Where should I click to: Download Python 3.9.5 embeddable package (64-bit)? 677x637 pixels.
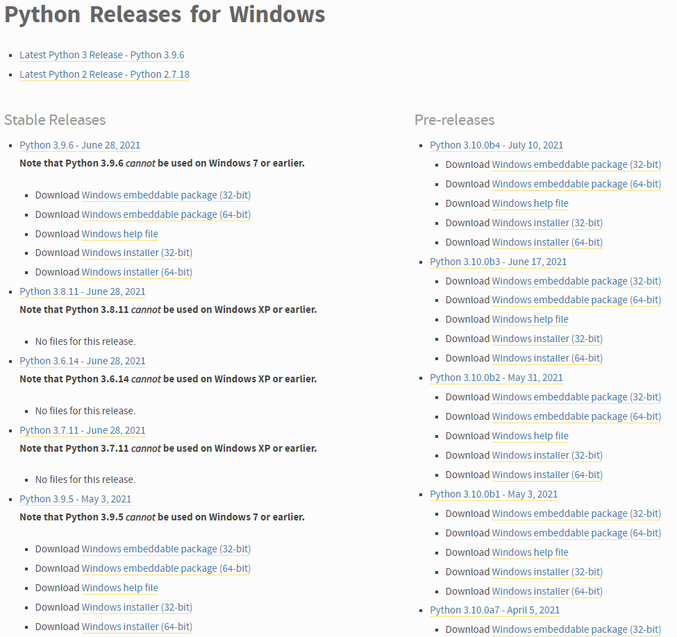(x=166, y=569)
